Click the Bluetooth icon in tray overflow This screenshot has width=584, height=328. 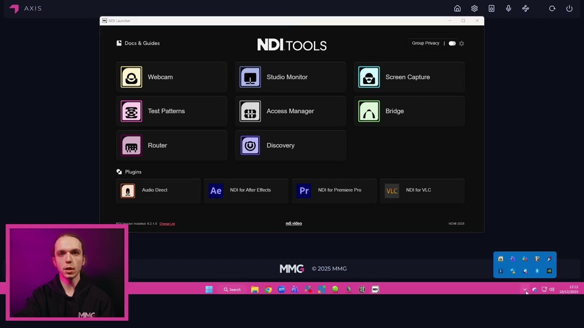pyautogui.click(x=537, y=271)
